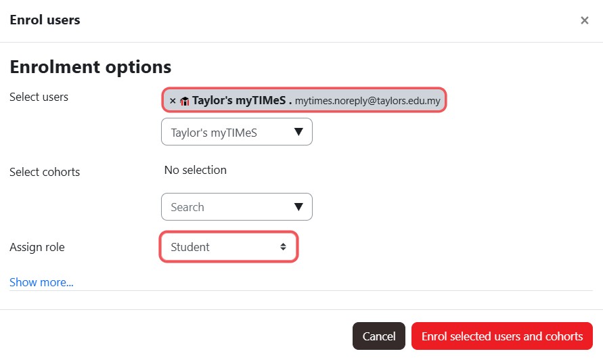This screenshot has width=603, height=360.
Task: Remove selected user Taylor's myTIMeS with × icon
Action: tap(173, 101)
